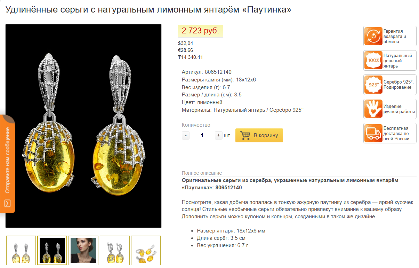Open thumbnail showing ring and pendant set

pyautogui.click(x=146, y=250)
